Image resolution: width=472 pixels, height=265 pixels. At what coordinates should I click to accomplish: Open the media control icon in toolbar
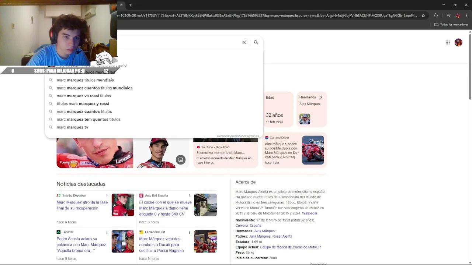[449, 15]
